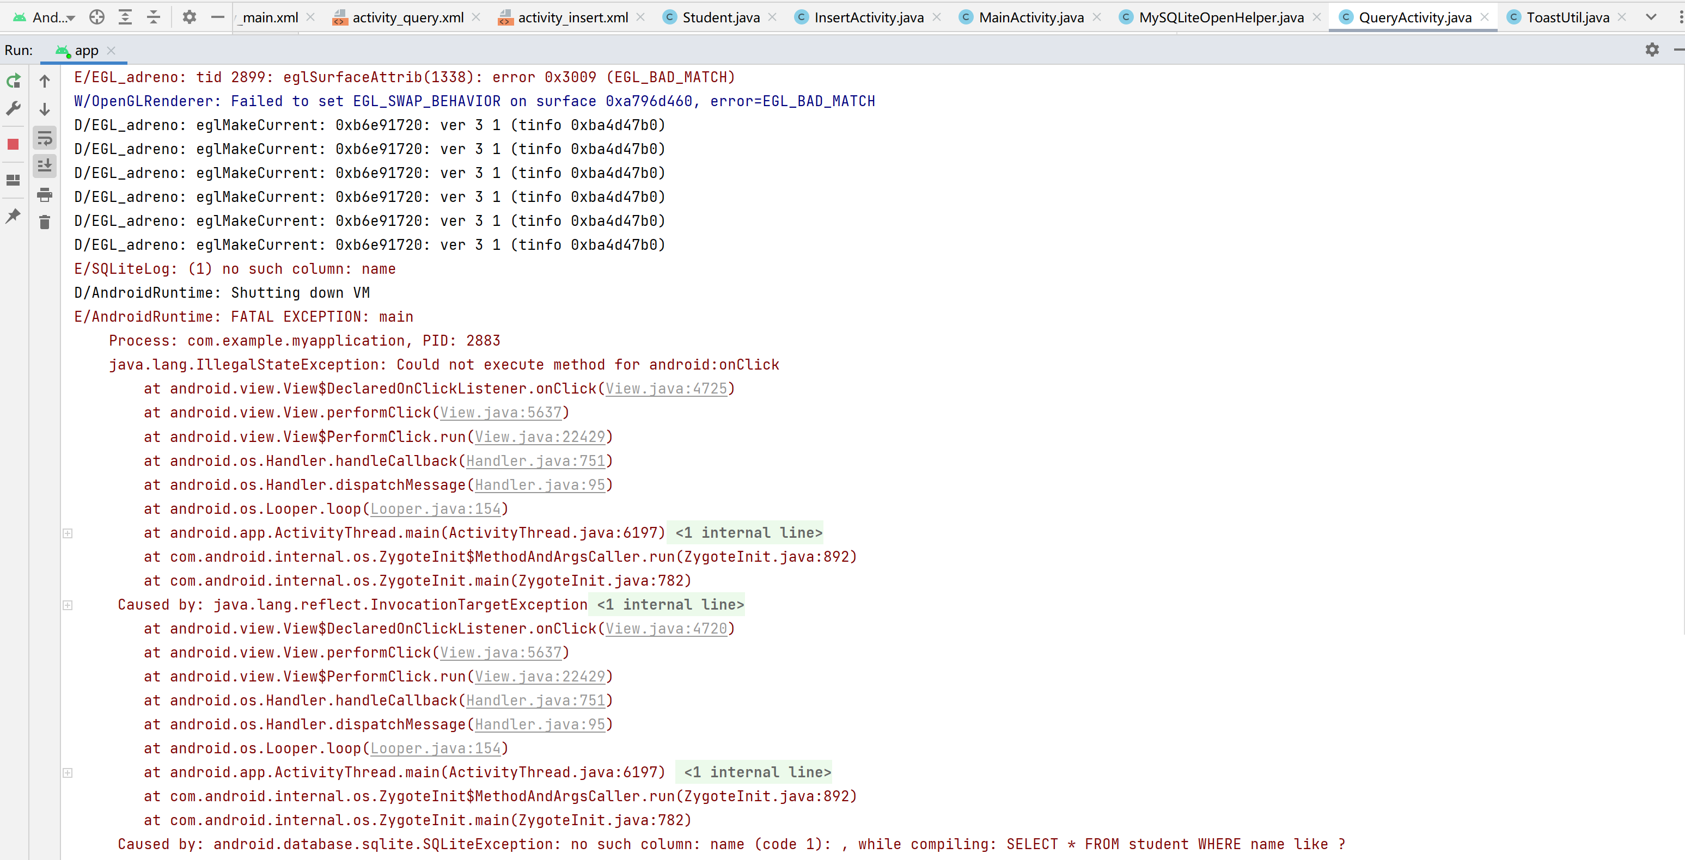Click the 'Shutting down VM' line
This screenshot has height=860, width=1685.
pyautogui.click(x=222, y=293)
